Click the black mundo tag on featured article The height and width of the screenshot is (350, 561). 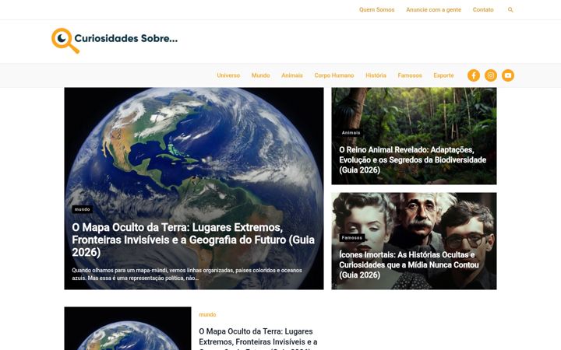(83, 209)
